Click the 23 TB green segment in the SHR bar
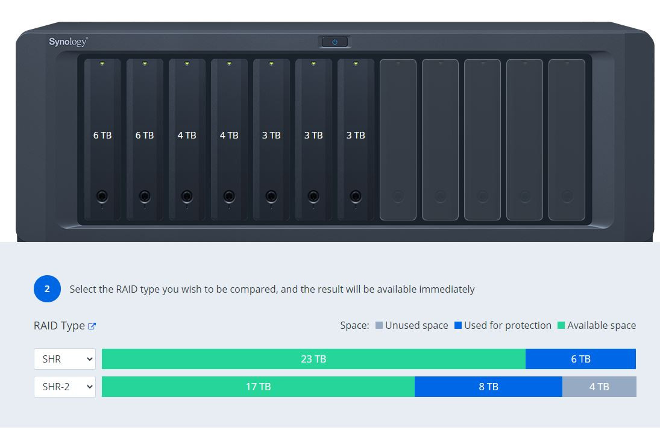 pos(313,359)
